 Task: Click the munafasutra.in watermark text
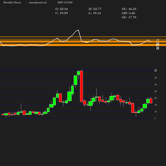[38, 2]
